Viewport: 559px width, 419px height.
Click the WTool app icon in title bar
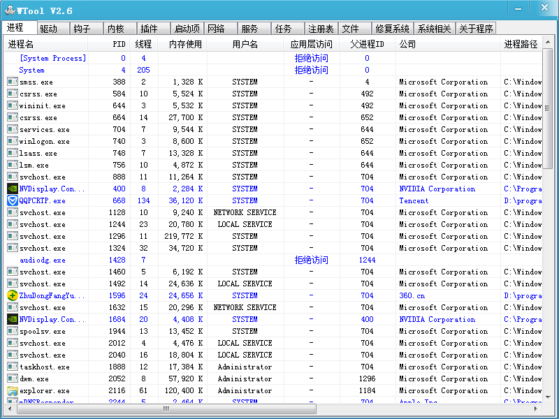point(10,10)
